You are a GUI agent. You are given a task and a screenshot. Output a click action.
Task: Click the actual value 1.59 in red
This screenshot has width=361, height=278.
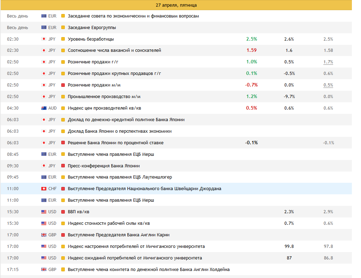[252, 50]
